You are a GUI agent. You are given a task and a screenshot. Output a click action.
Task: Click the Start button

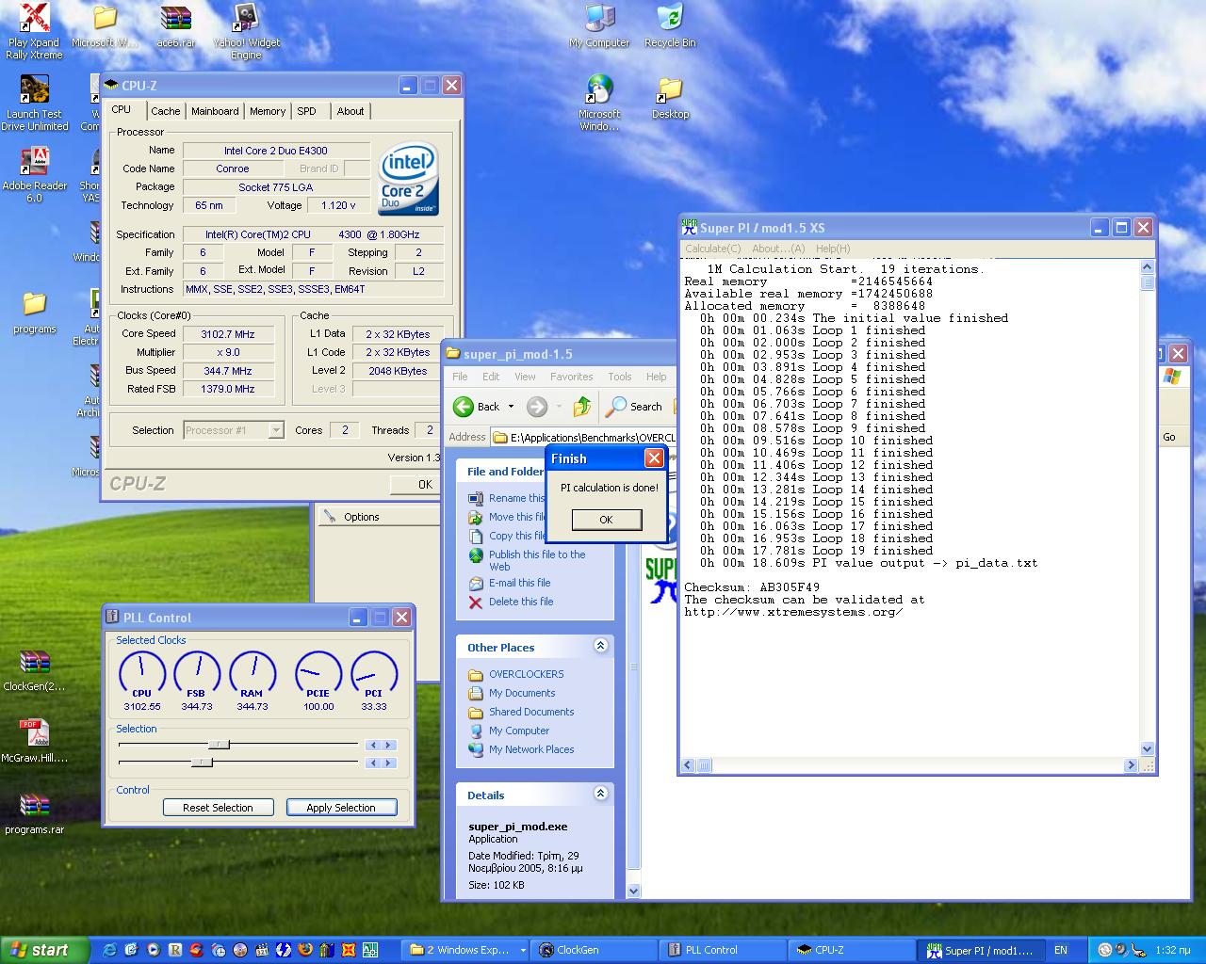45,950
